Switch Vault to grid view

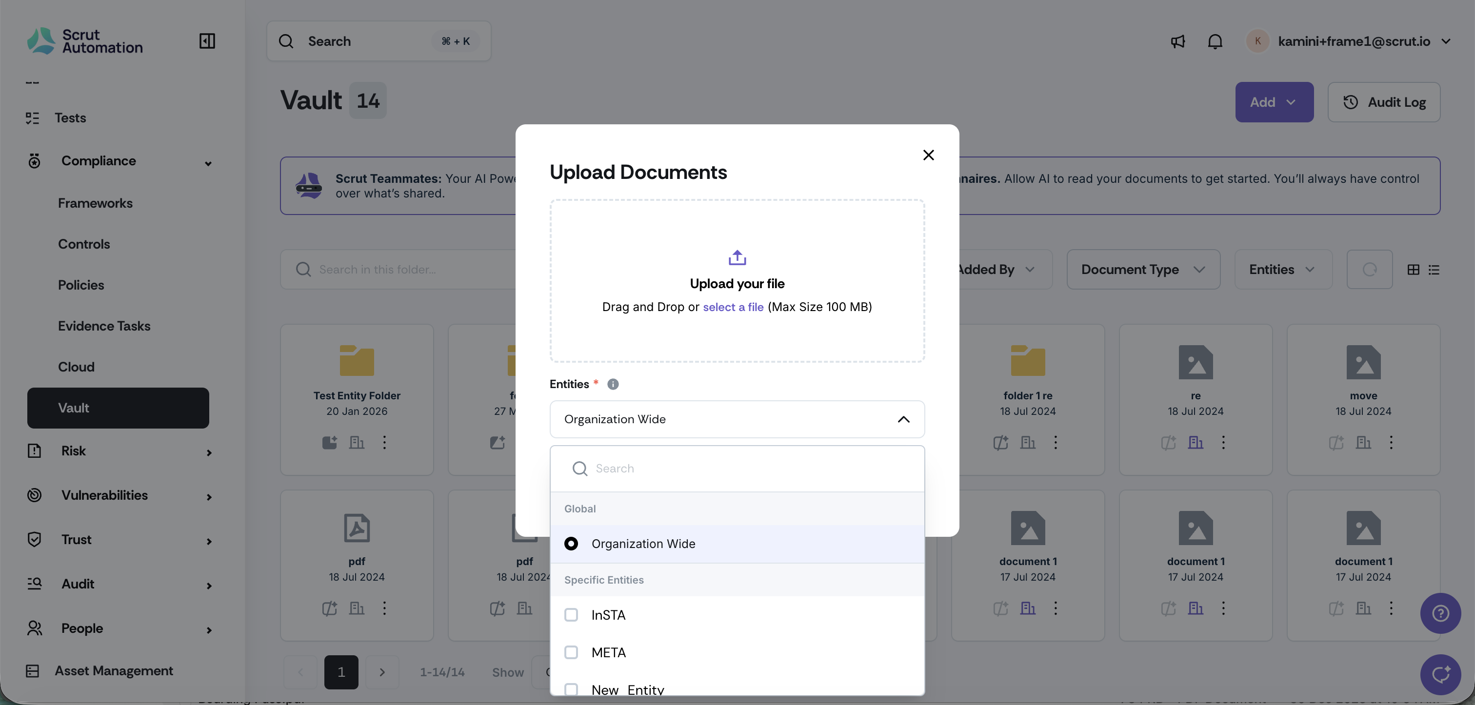1413,270
